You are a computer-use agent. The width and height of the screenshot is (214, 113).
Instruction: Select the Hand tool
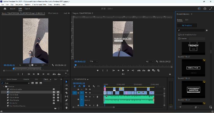point(66,108)
